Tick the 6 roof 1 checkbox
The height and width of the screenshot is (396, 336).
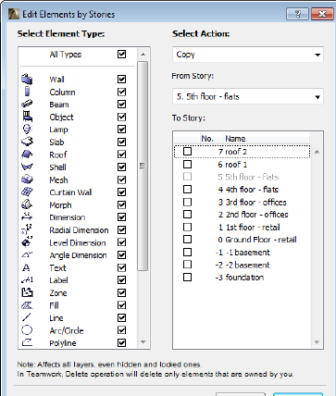[x=187, y=164]
